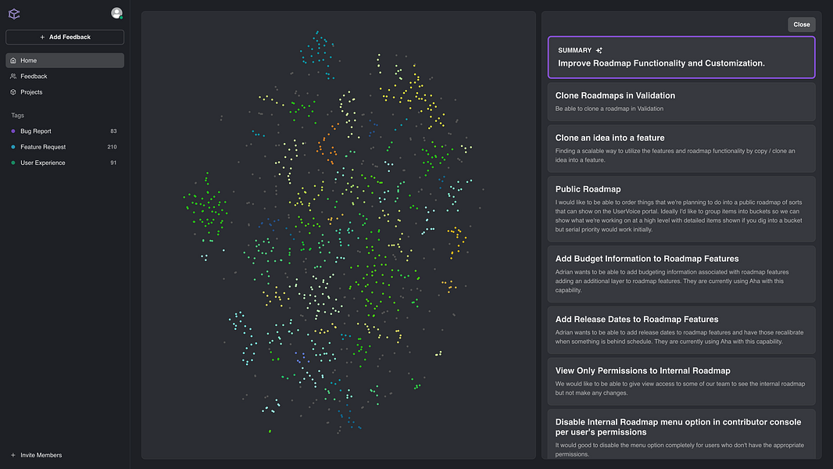Open the Clone an idea into a feature card
This screenshot has width=833, height=469.
tap(681, 149)
